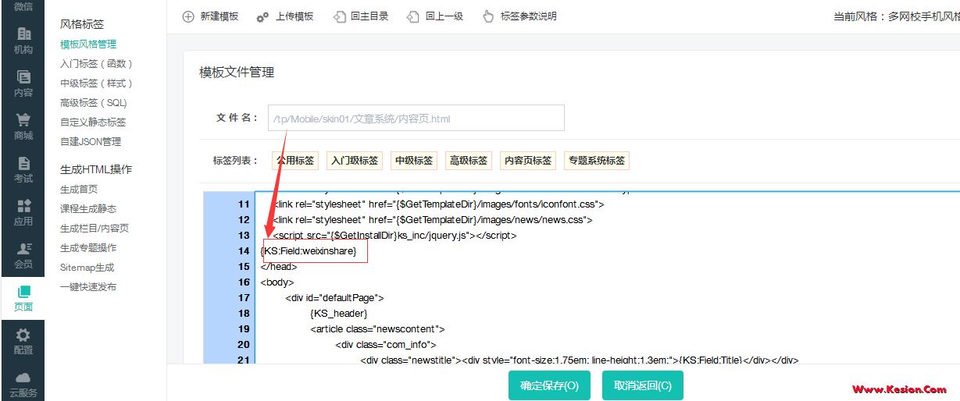This screenshot has width=960, height=401.
Task: Click the 生成HTML操作 section heading
Action: [x=96, y=169]
